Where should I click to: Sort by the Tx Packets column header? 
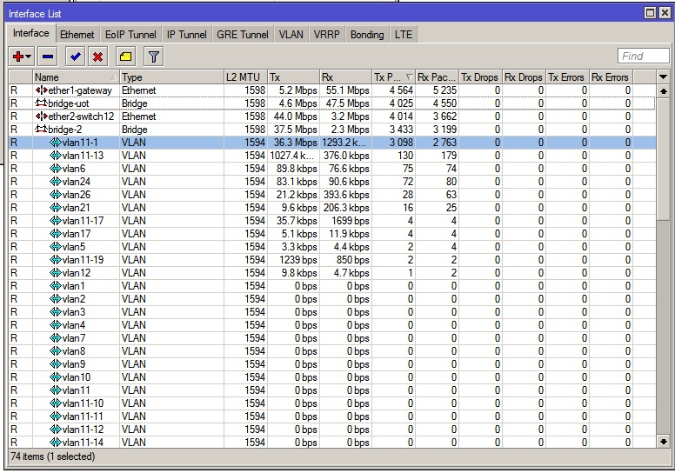(x=393, y=77)
